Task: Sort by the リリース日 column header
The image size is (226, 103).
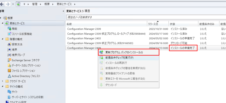Action: click(x=158, y=24)
